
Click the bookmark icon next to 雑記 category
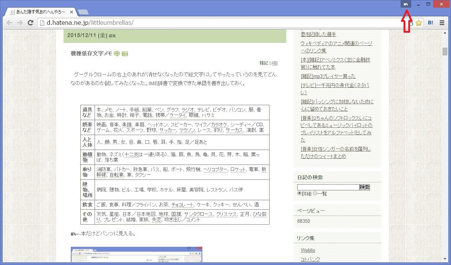(x=275, y=63)
